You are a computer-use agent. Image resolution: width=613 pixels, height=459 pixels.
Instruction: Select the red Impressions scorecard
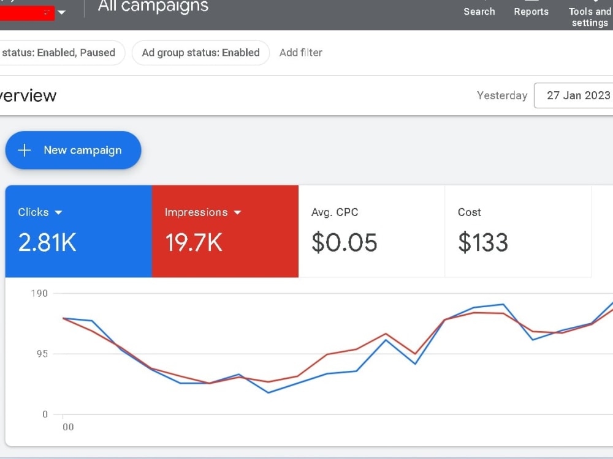point(225,231)
